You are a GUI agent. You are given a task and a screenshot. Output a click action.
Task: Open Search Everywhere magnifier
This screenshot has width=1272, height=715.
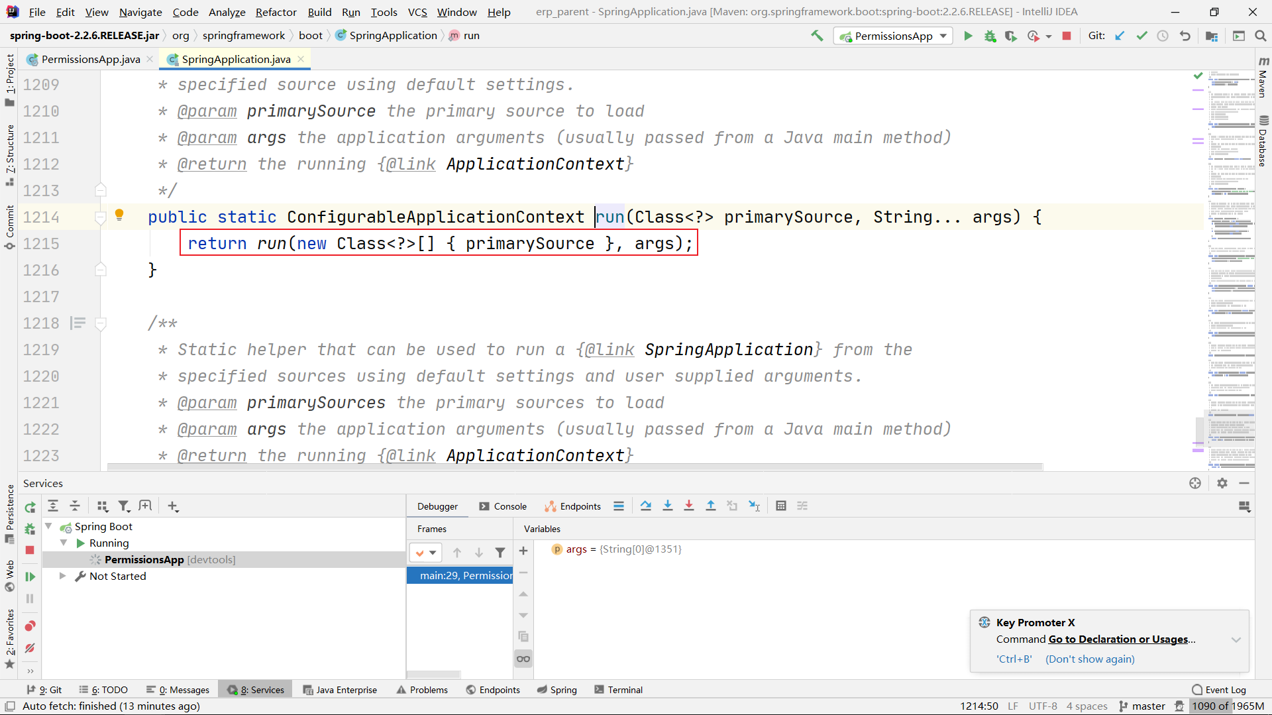[1260, 36]
